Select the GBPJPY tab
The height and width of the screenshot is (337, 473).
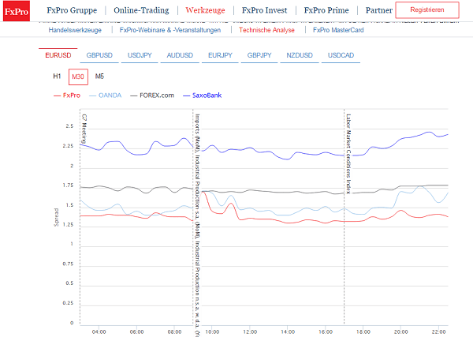[x=259, y=55]
